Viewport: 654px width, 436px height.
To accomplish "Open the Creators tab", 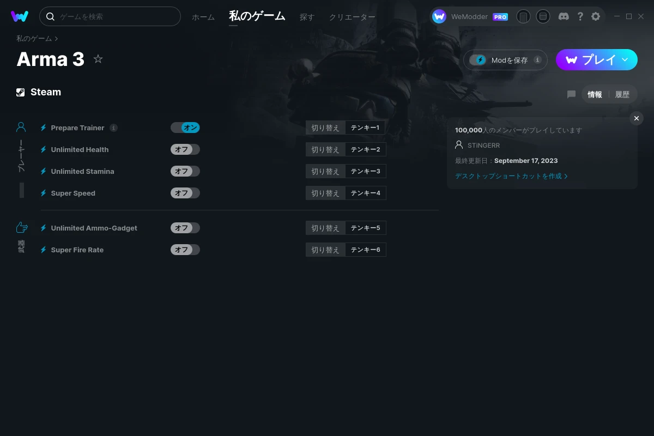I will (352, 17).
